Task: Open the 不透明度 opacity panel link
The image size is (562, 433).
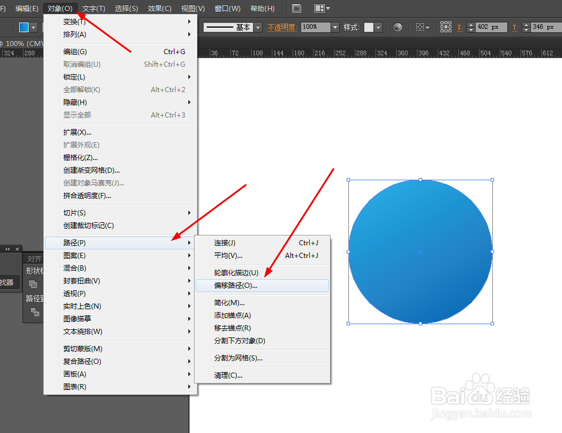Action: tap(282, 27)
